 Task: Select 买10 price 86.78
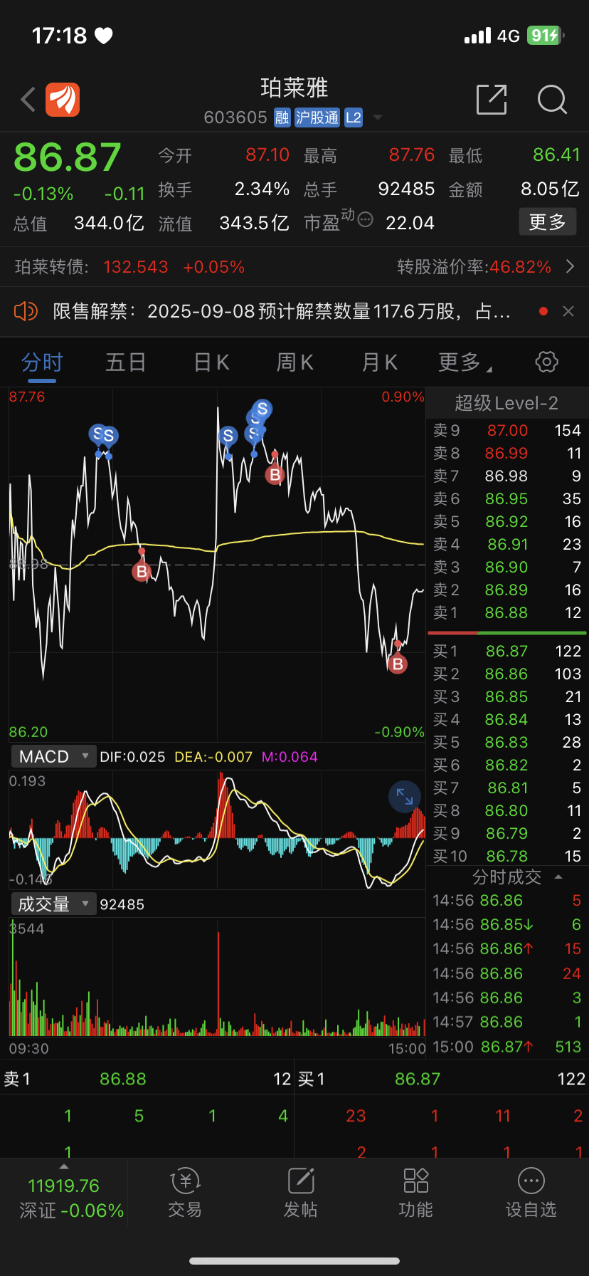point(507,856)
